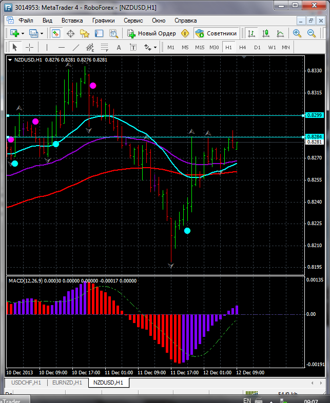Open the Окно menu
The width and height of the screenshot is (330, 403).
[159, 21]
